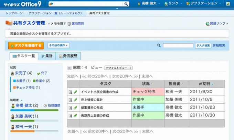
Task: Click the タスクを登録する button
Action: (26, 46)
